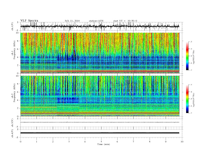This screenshot has width=205, height=159.
Task: Click the '6' tick on ch.1 frequency axis
Action: [x=18, y=49]
